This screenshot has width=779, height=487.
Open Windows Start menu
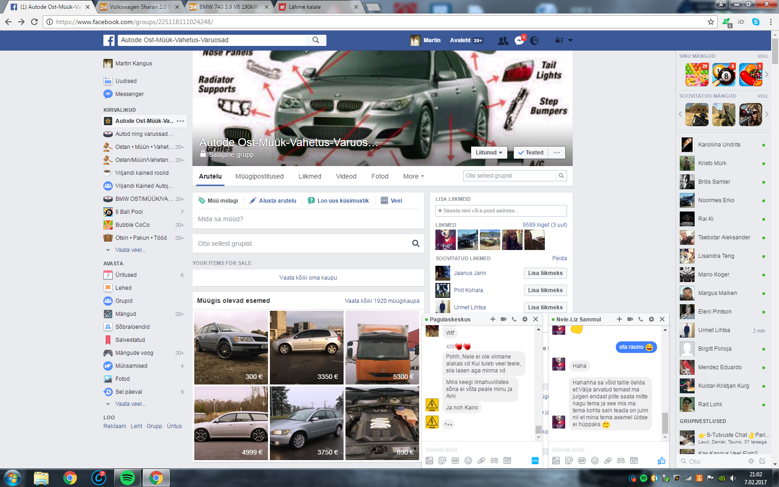pos(13,478)
